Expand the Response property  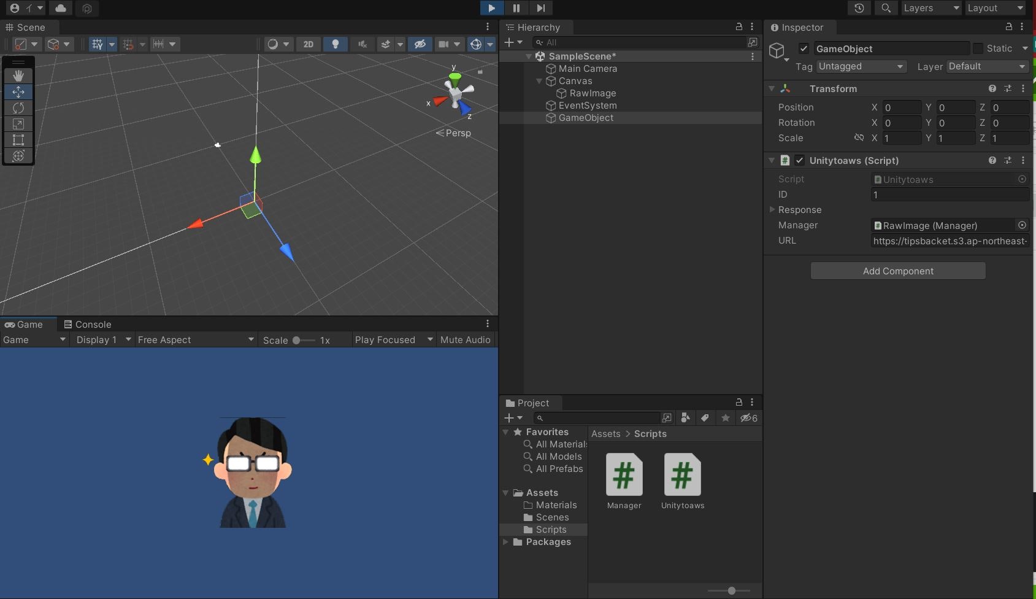click(772, 210)
